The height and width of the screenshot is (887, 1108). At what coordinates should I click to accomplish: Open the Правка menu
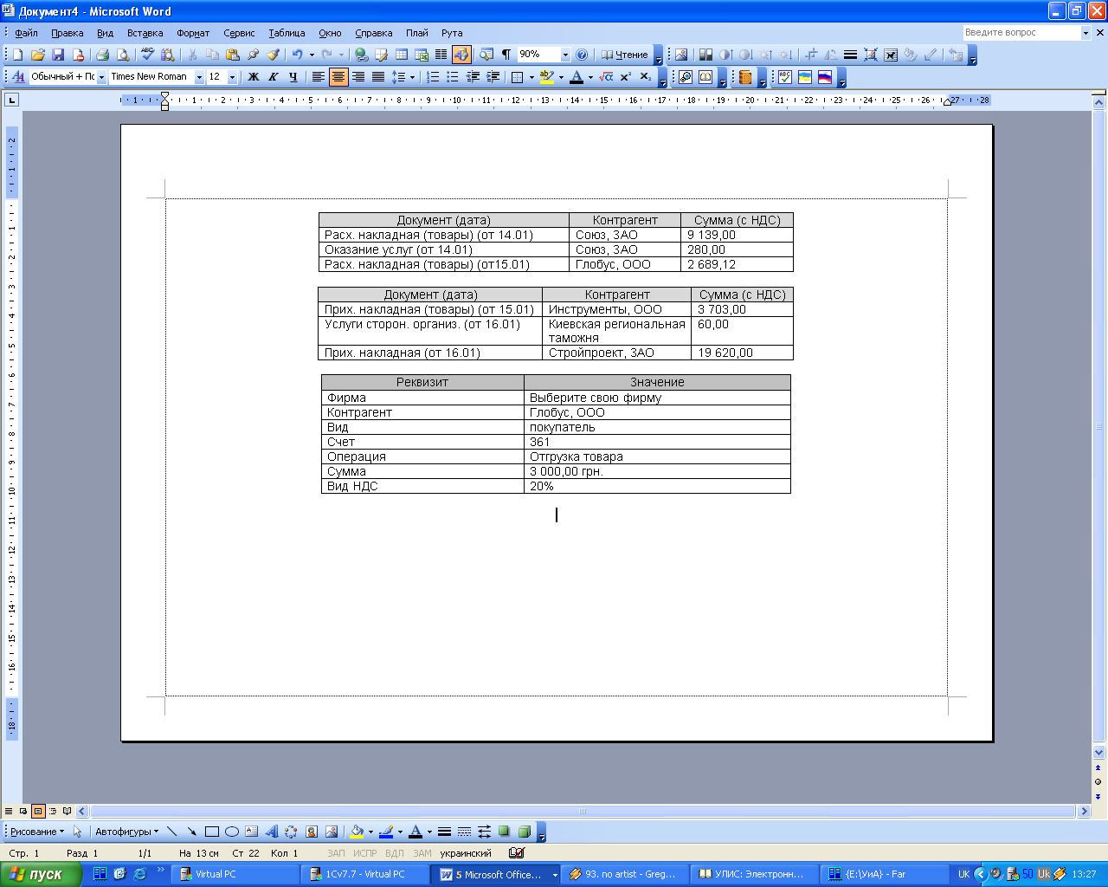[x=67, y=33]
